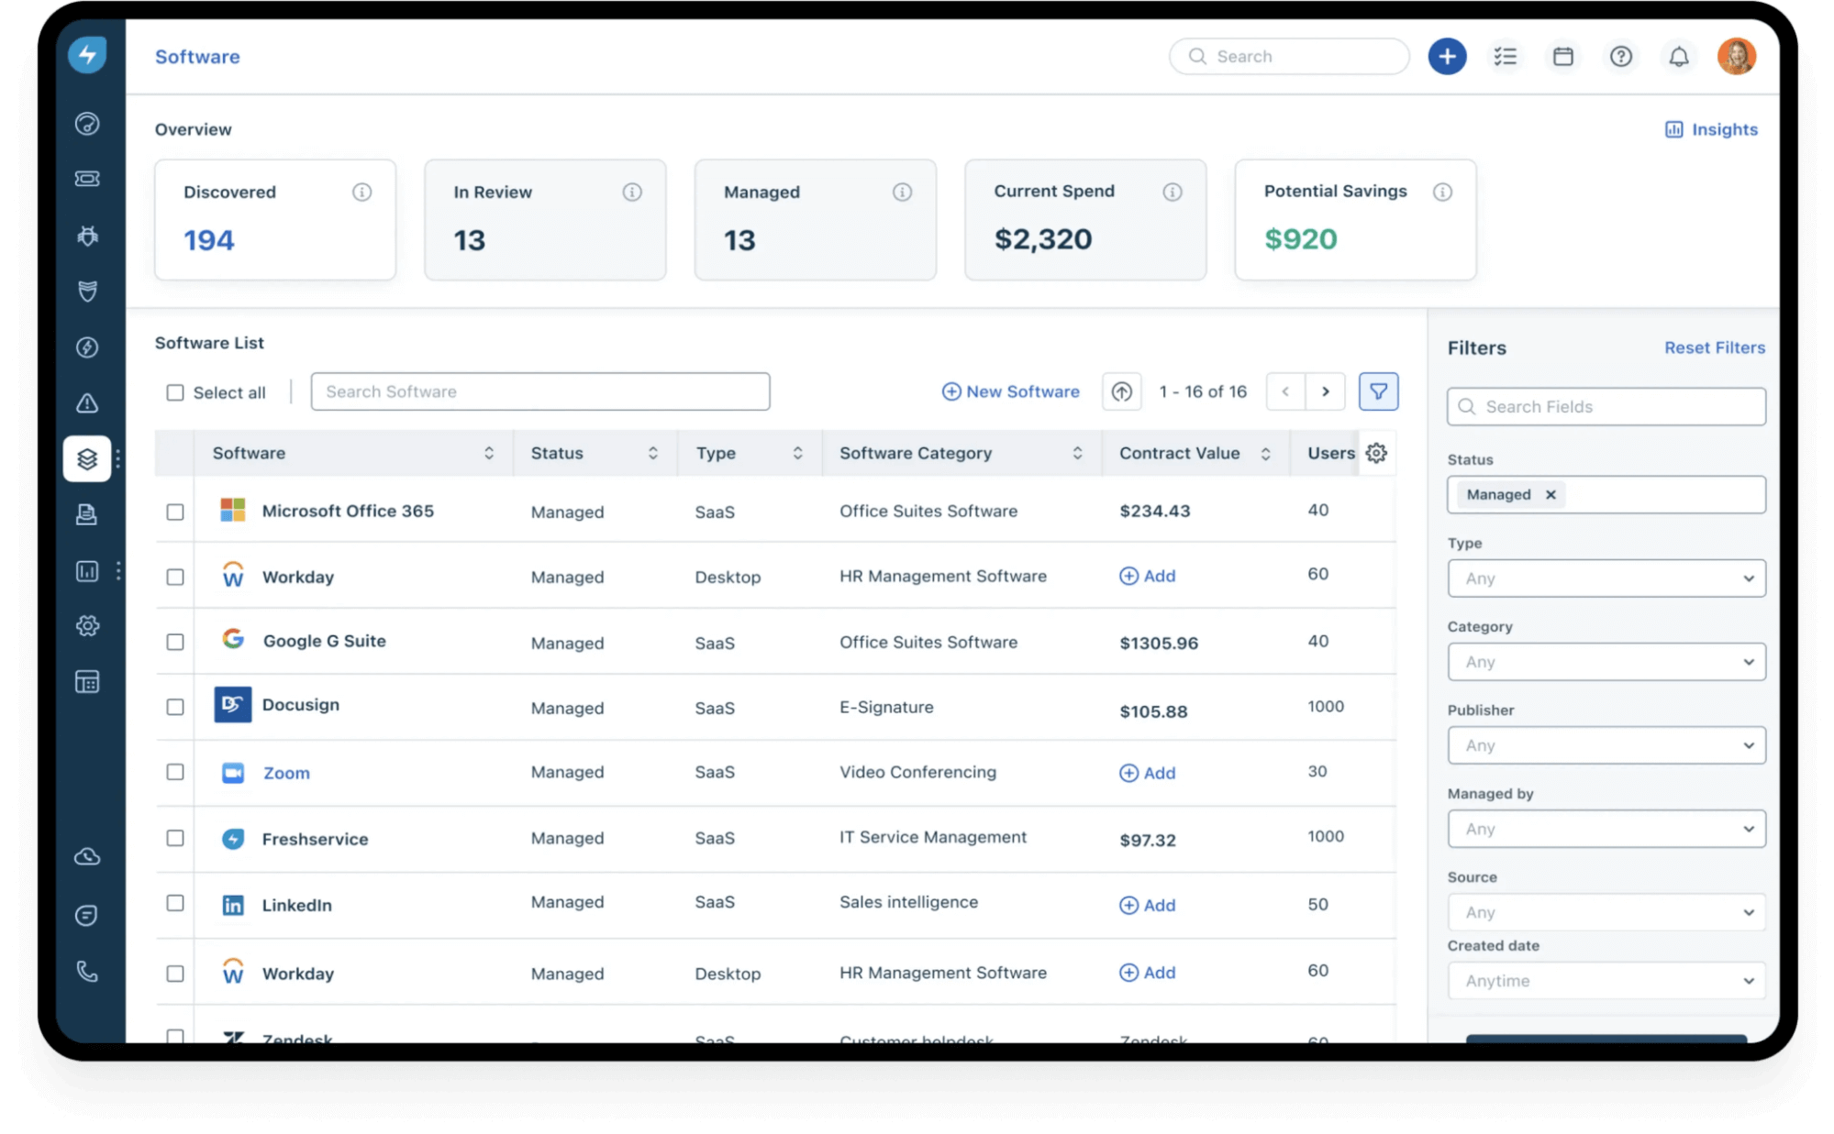Viewport: 1834px width, 1134px height.
Task: Open the checklist view icon
Action: coord(1506,55)
